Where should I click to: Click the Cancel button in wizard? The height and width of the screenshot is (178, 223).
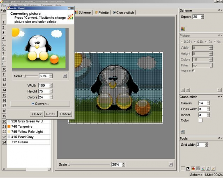[x=65, y=114]
